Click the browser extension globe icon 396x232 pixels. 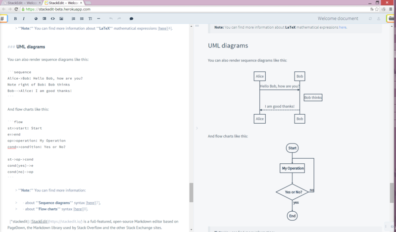384,9
